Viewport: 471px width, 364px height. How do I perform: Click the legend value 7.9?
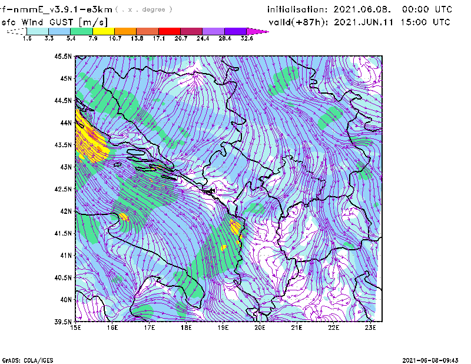(x=93, y=38)
